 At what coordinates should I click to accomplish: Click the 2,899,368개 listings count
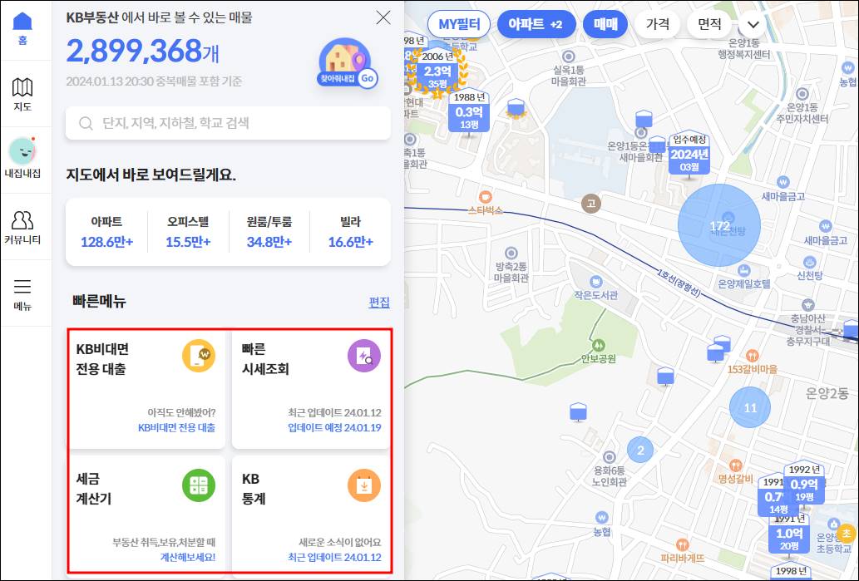pos(142,51)
